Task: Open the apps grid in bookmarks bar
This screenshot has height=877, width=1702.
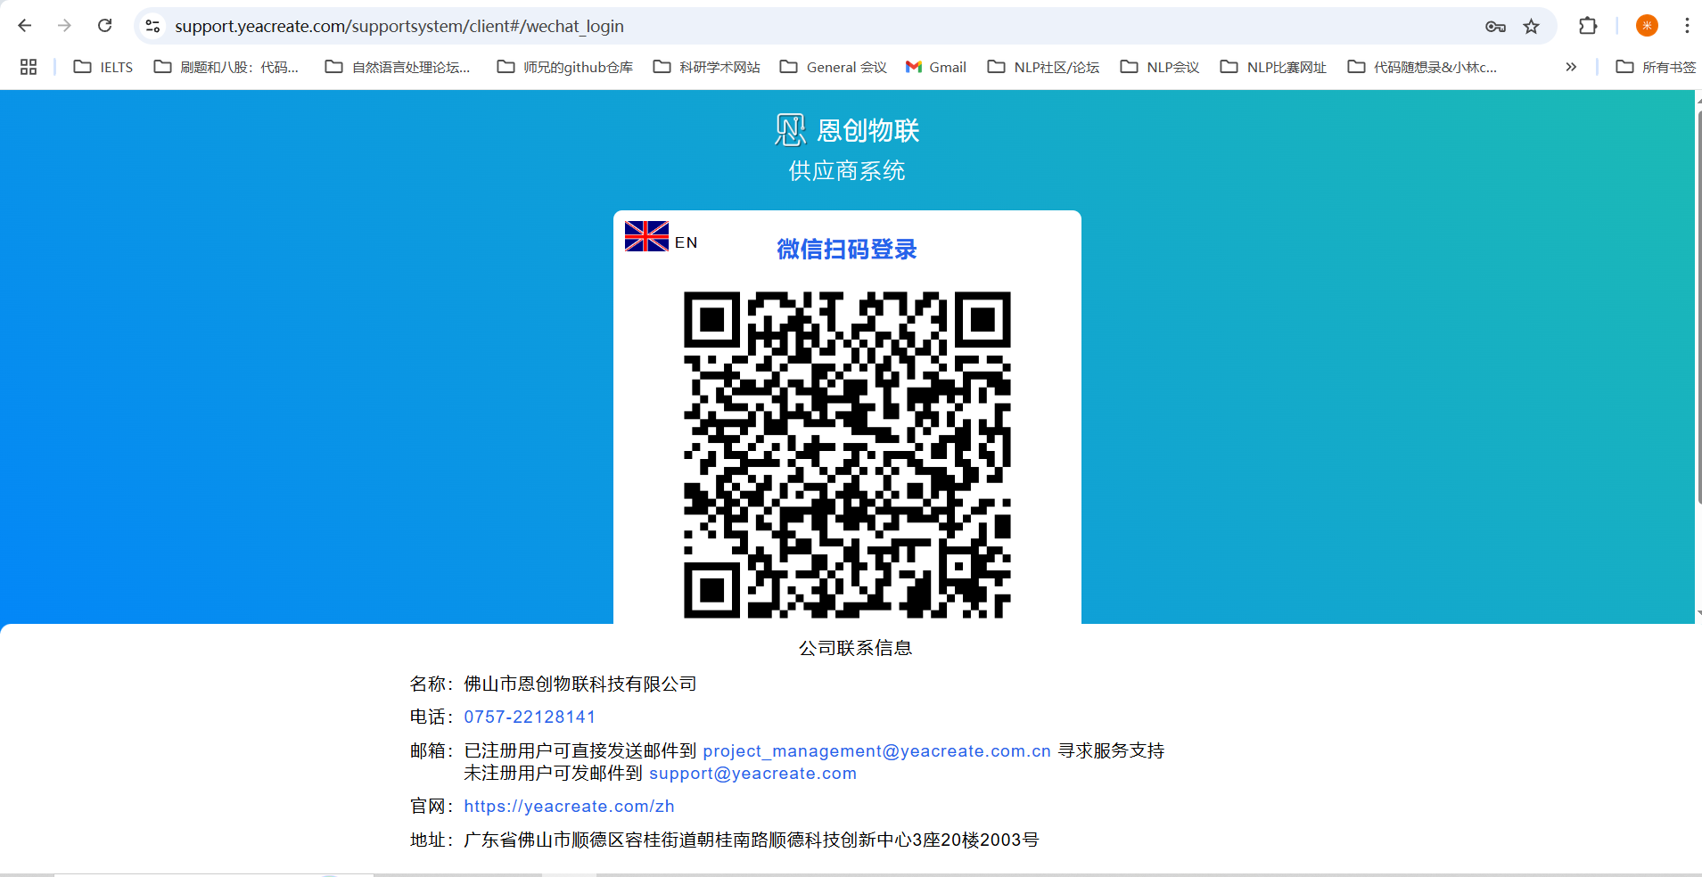Action: click(x=29, y=67)
